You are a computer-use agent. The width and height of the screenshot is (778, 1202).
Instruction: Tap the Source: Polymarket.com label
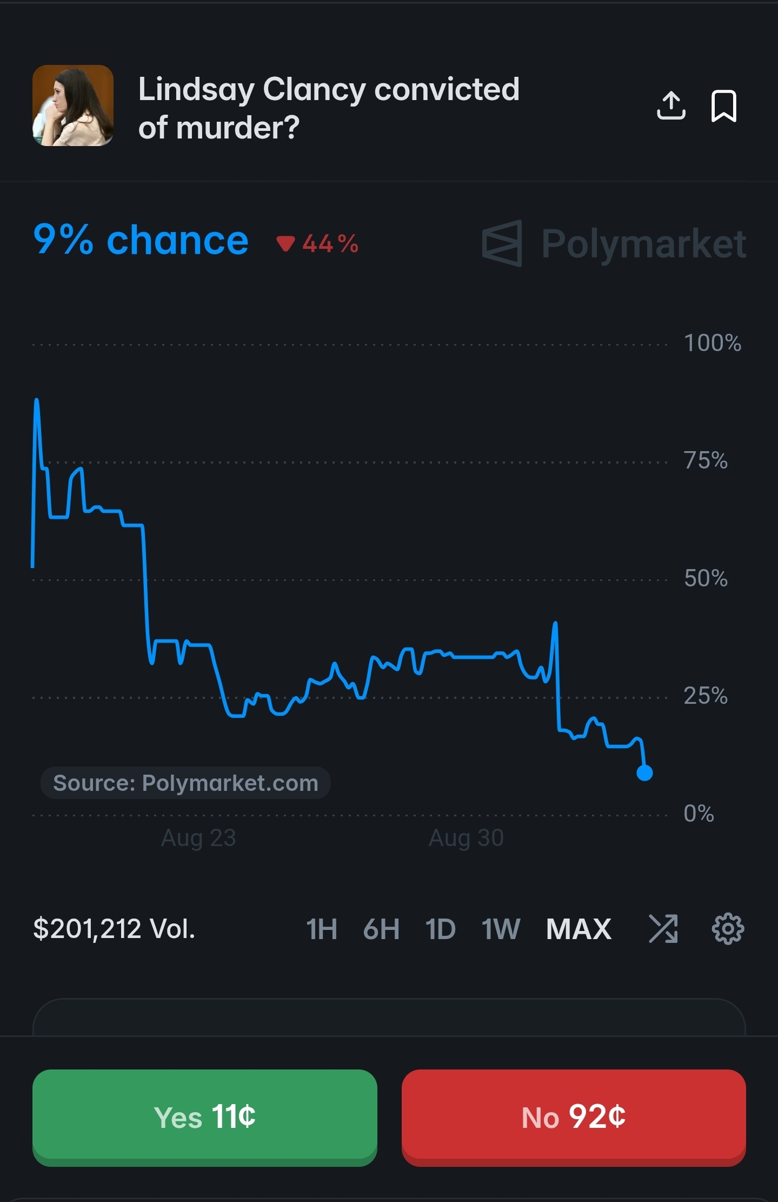(x=185, y=783)
